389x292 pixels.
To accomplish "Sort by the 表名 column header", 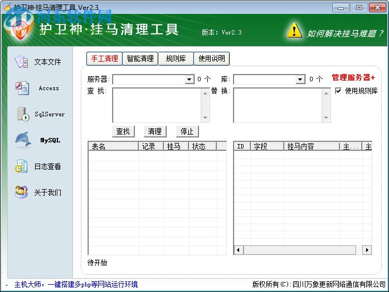I will [x=114, y=146].
